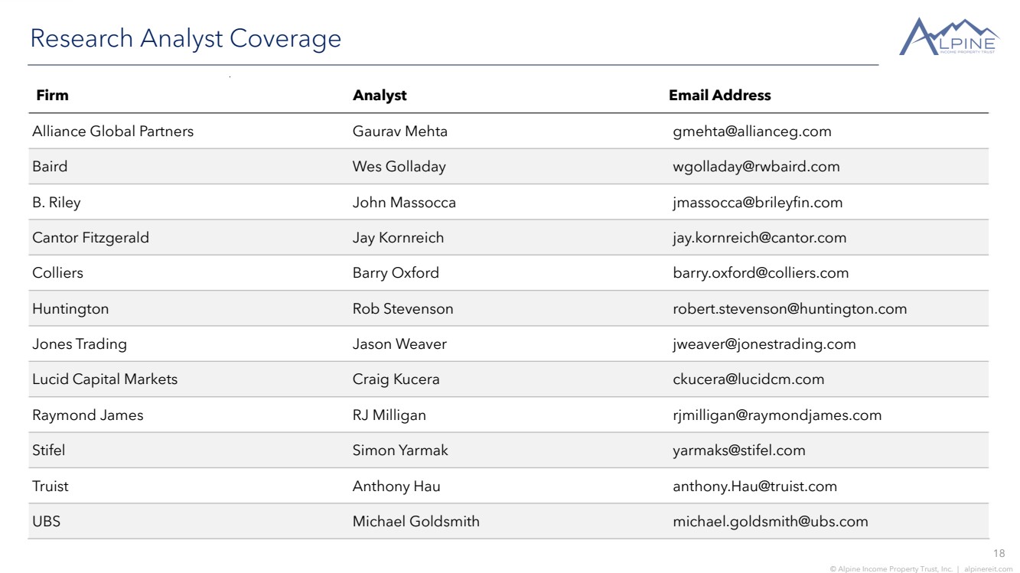Screen dimensions: 1020x573
Task: Click the wgolladay@rwbaird.com email link
Action: pyautogui.click(x=756, y=167)
